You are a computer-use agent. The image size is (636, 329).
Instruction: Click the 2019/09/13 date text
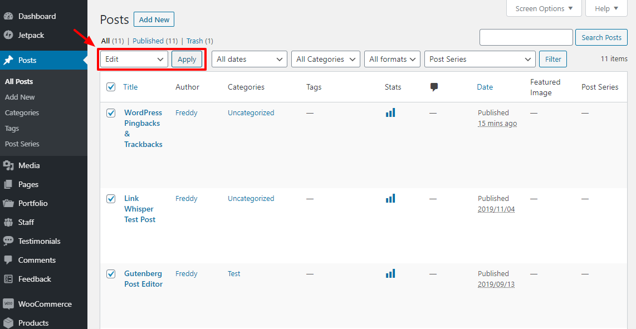point(496,284)
